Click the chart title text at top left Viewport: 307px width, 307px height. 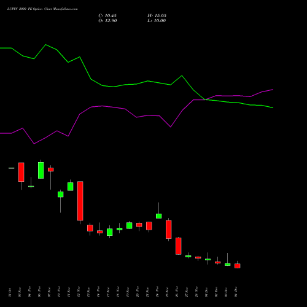42,9
